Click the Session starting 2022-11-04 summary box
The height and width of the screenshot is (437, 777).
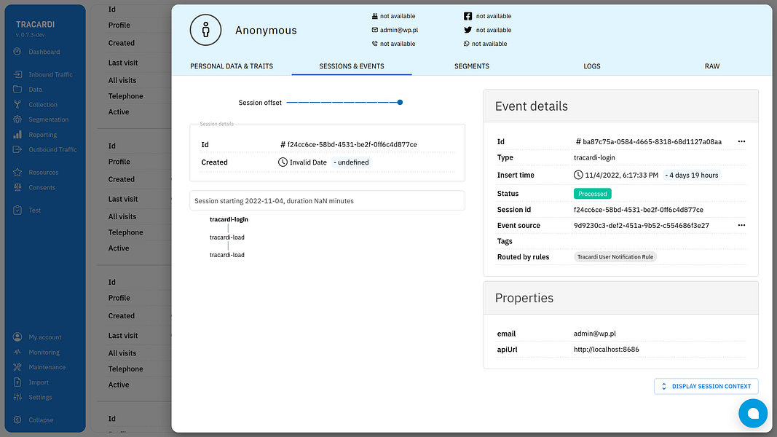327,201
